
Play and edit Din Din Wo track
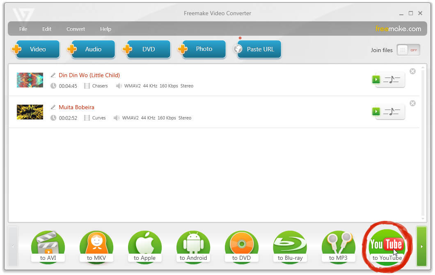click(388, 80)
